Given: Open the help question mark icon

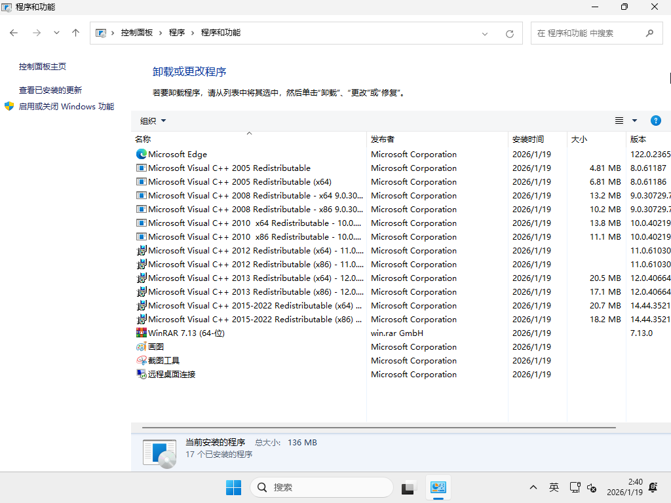Looking at the screenshot, I should [656, 121].
